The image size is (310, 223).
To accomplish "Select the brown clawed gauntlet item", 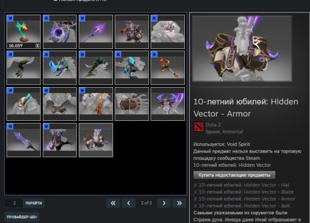I will [132, 104].
